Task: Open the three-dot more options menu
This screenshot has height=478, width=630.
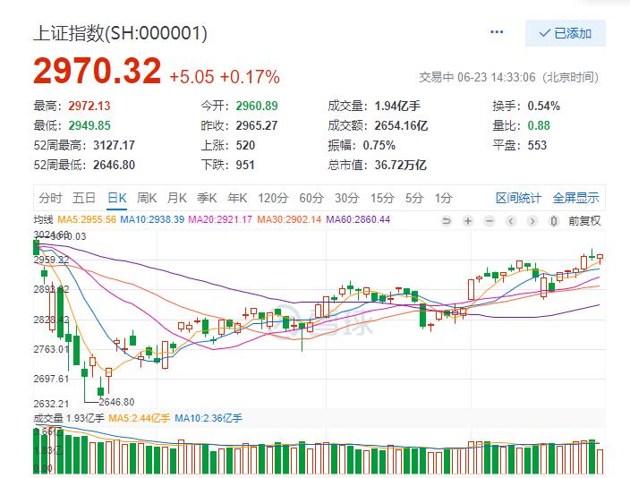Action: (x=497, y=32)
